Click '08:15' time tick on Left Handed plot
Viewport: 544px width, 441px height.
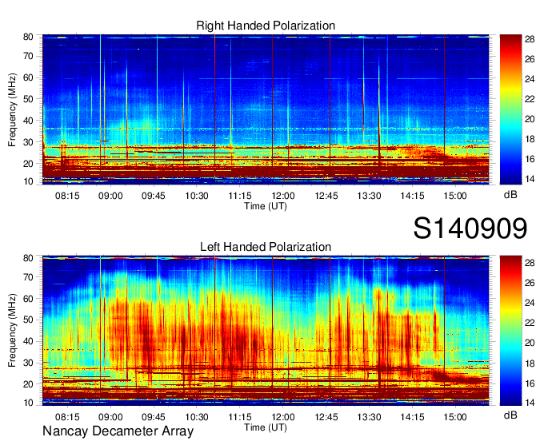coord(67,417)
